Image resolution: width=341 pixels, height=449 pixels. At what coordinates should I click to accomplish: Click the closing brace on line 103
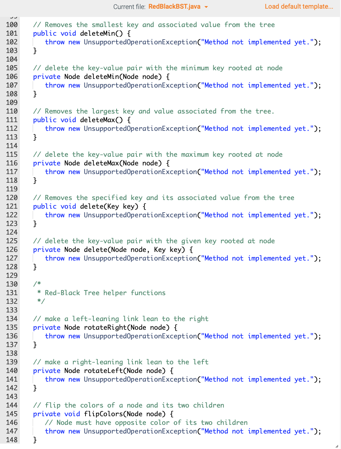[x=35, y=51]
